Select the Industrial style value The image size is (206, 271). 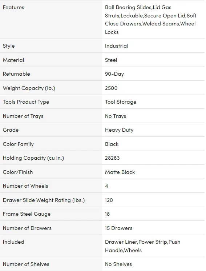(x=117, y=46)
